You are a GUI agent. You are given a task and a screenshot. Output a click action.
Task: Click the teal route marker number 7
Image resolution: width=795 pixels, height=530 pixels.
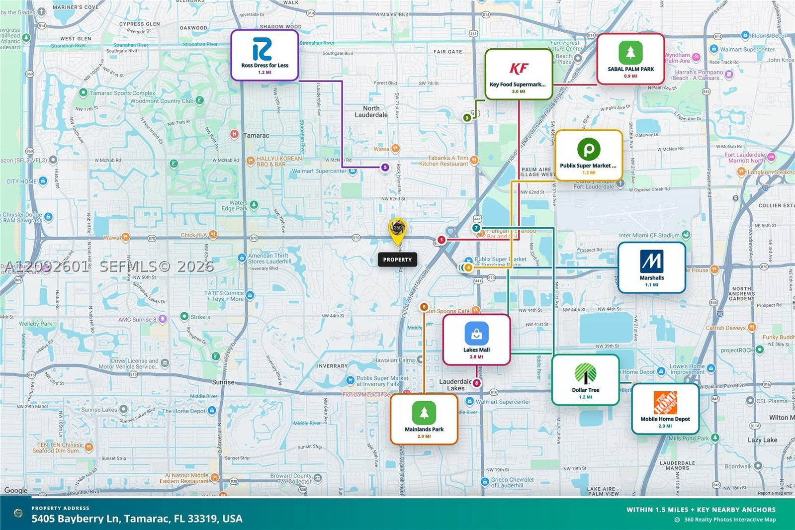pos(476,228)
